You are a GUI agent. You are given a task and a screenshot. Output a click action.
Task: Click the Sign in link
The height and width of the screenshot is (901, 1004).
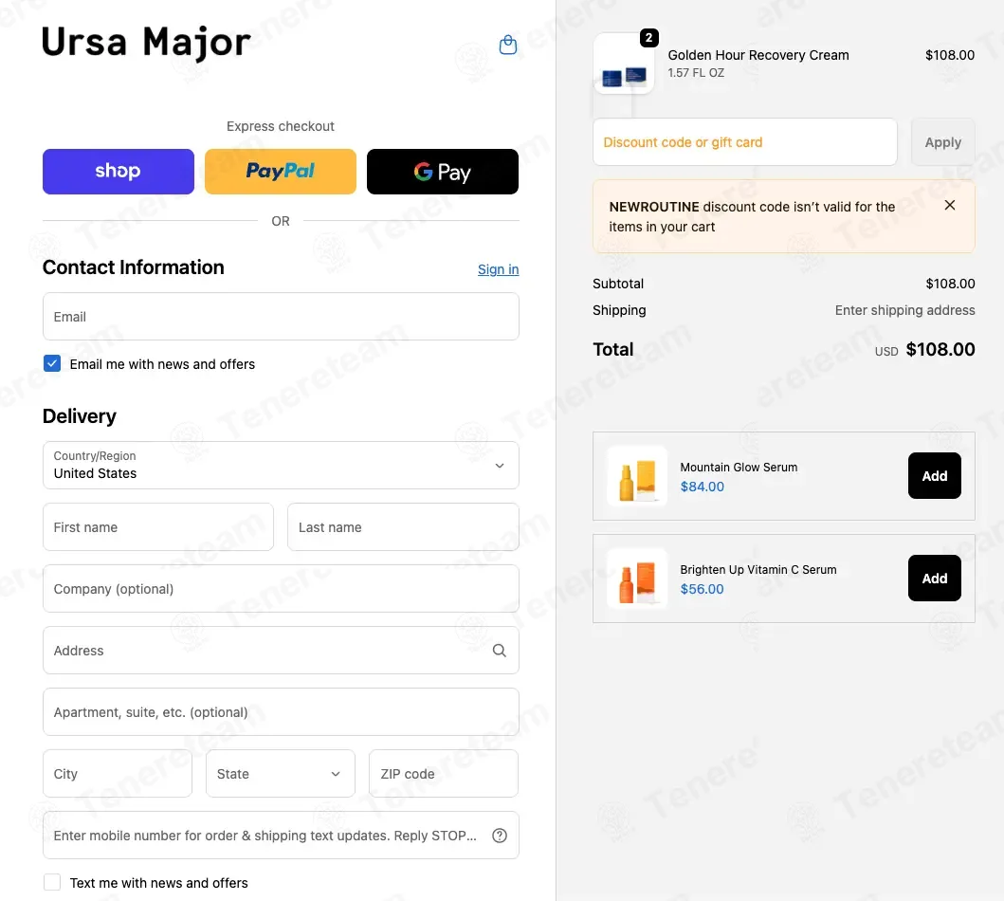coord(498,269)
